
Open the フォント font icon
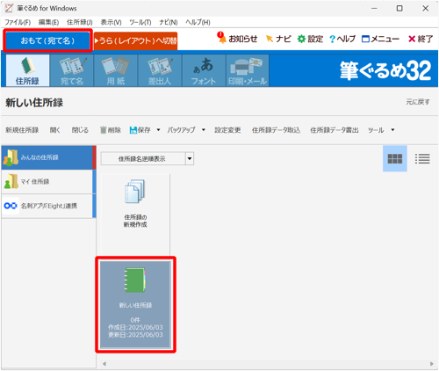pos(204,70)
